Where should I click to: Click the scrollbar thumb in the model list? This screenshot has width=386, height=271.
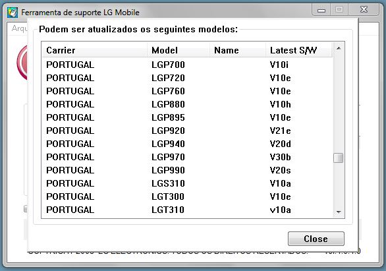(339, 158)
